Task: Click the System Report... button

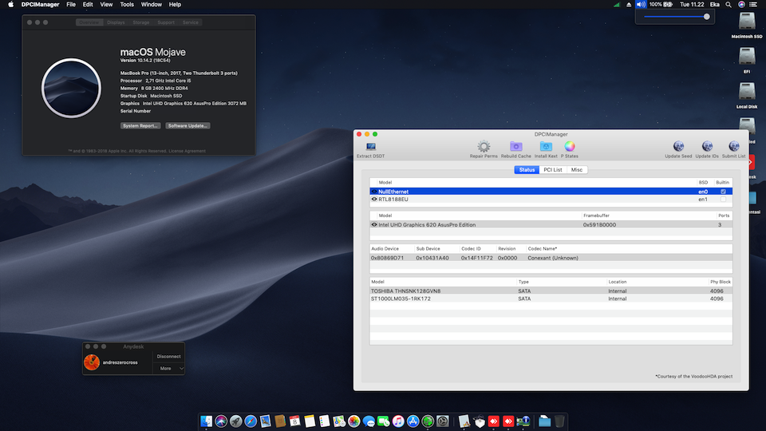Action: 140,126
